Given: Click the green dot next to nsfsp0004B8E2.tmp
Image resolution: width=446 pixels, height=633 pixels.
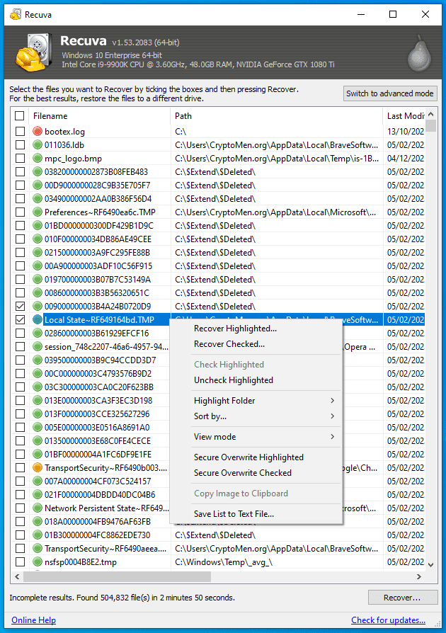Looking at the screenshot, I should [38, 561].
